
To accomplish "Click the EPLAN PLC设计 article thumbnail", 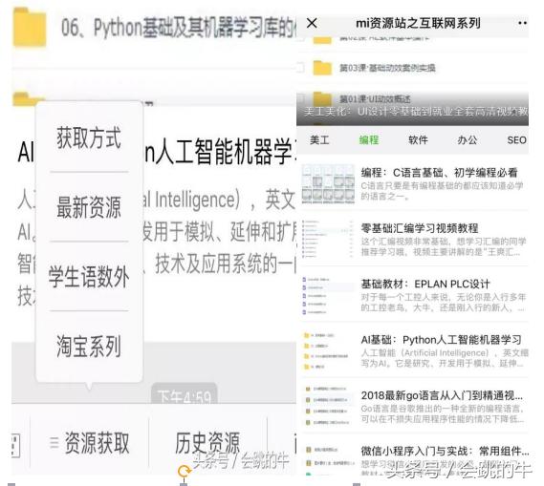I will (x=328, y=295).
